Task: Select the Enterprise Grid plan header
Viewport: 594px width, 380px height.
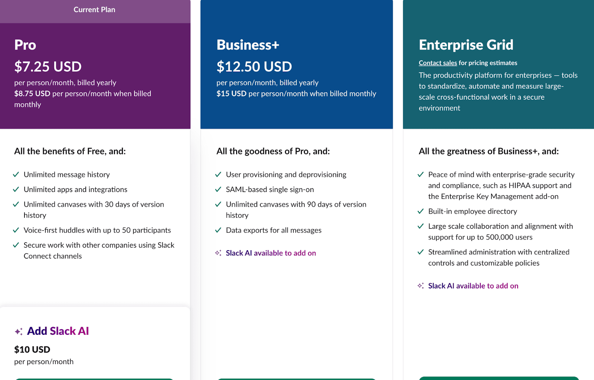Action: point(466,45)
